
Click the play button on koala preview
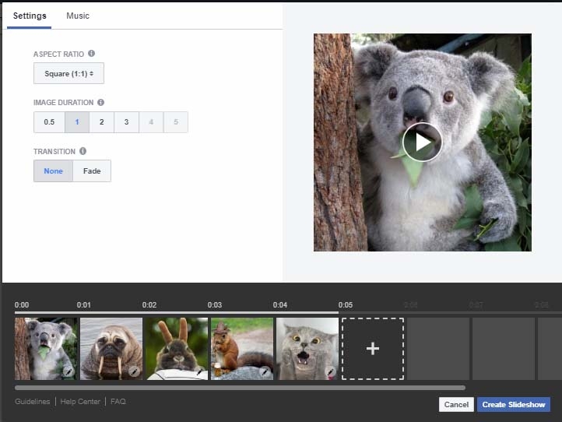click(x=422, y=142)
